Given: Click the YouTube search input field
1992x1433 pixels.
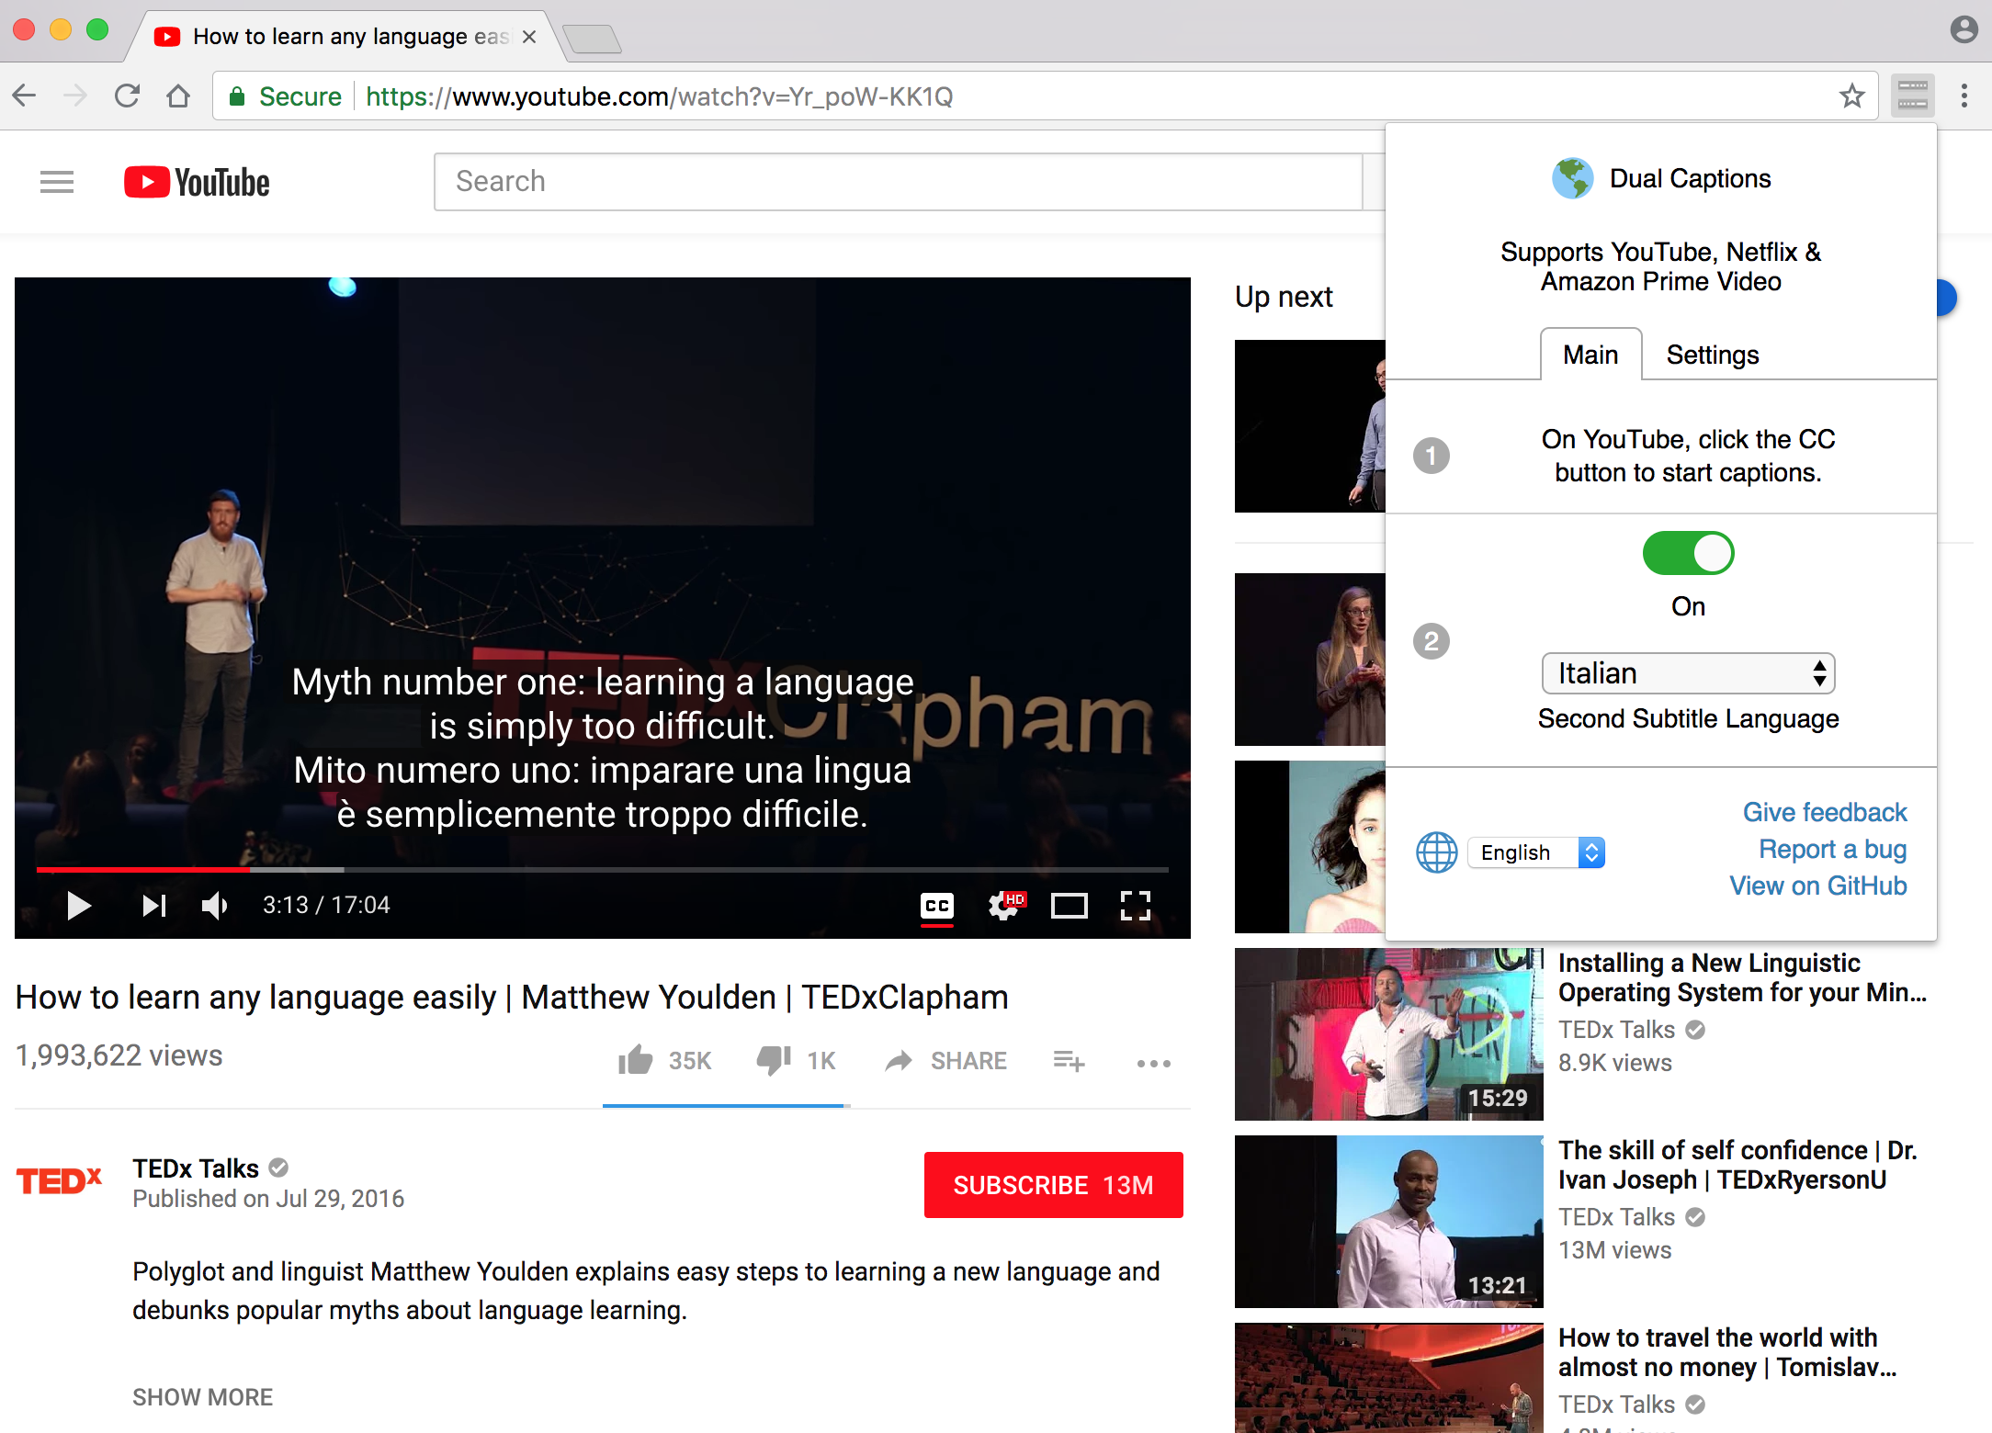Looking at the screenshot, I should (898, 182).
